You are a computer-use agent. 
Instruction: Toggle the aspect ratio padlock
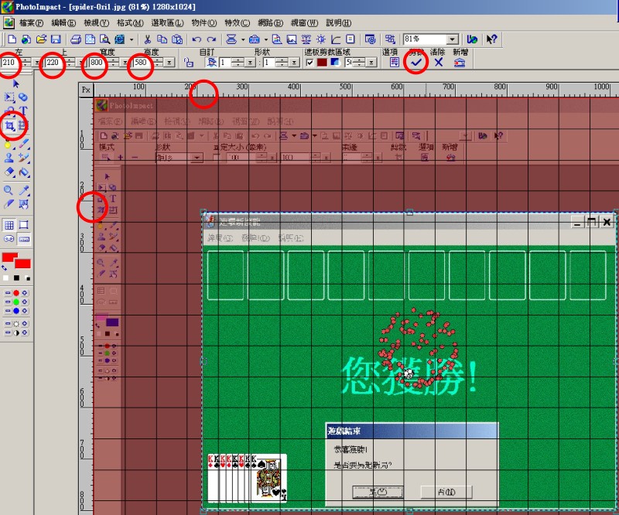189,63
